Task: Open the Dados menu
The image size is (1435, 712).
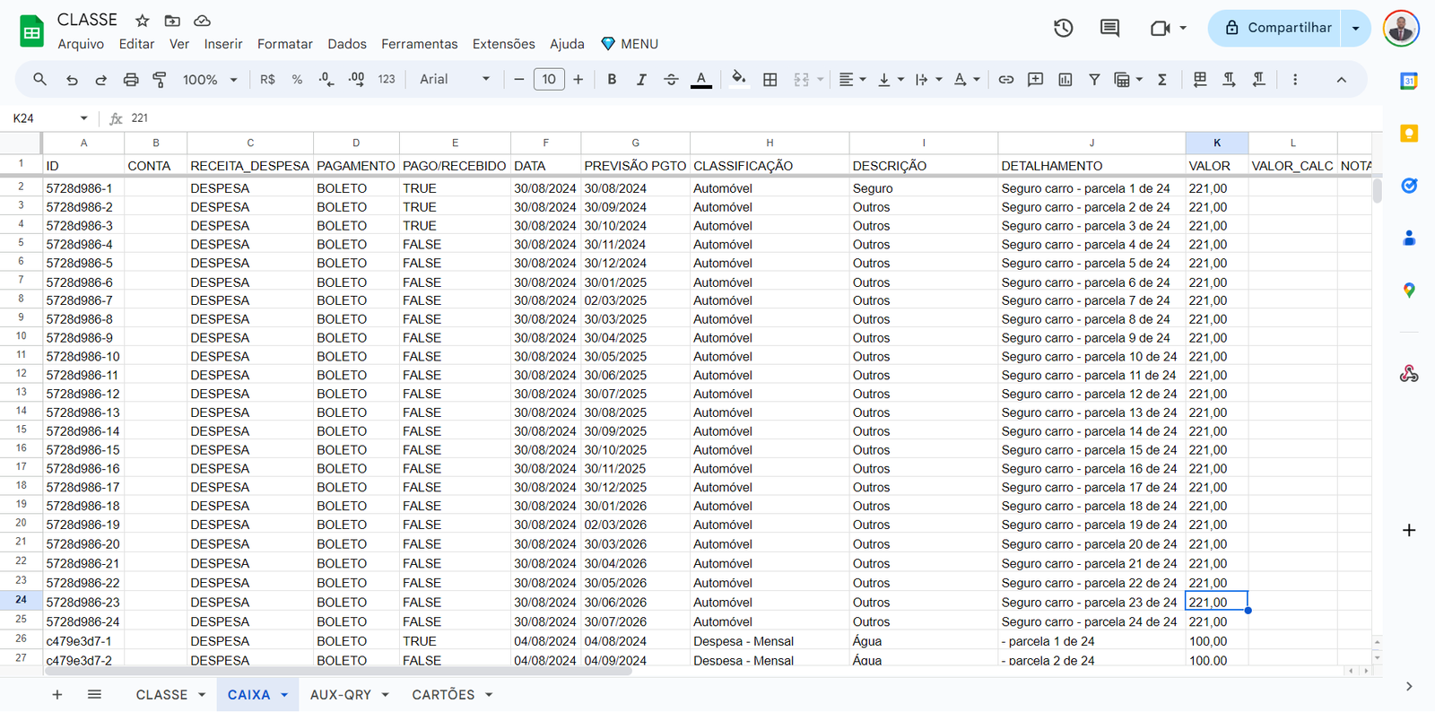Action: (x=347, y=44)
